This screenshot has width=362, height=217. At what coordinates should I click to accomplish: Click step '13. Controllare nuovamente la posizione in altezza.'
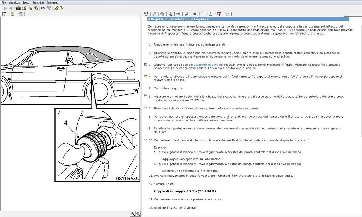click(185, 199)
